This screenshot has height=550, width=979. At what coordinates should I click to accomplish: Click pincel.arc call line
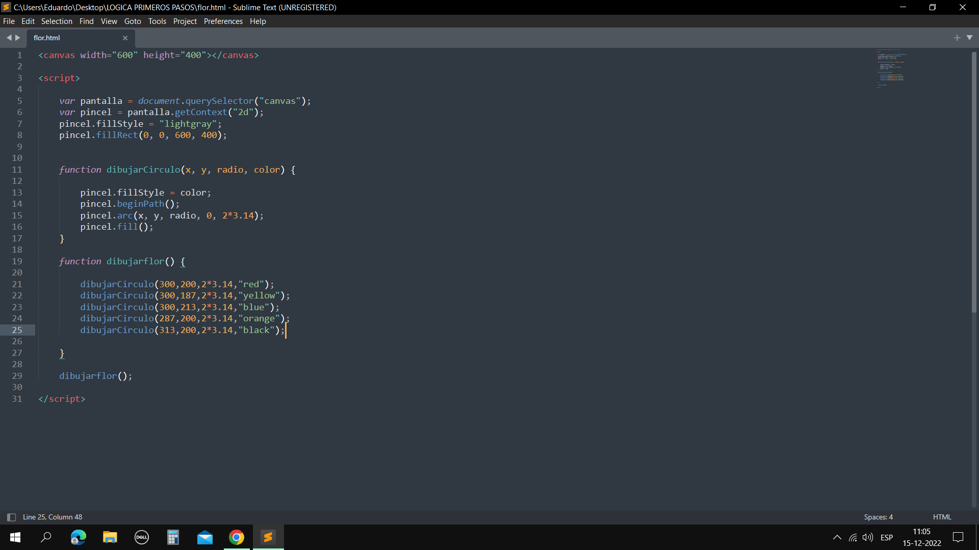click(x=172, y=215)
